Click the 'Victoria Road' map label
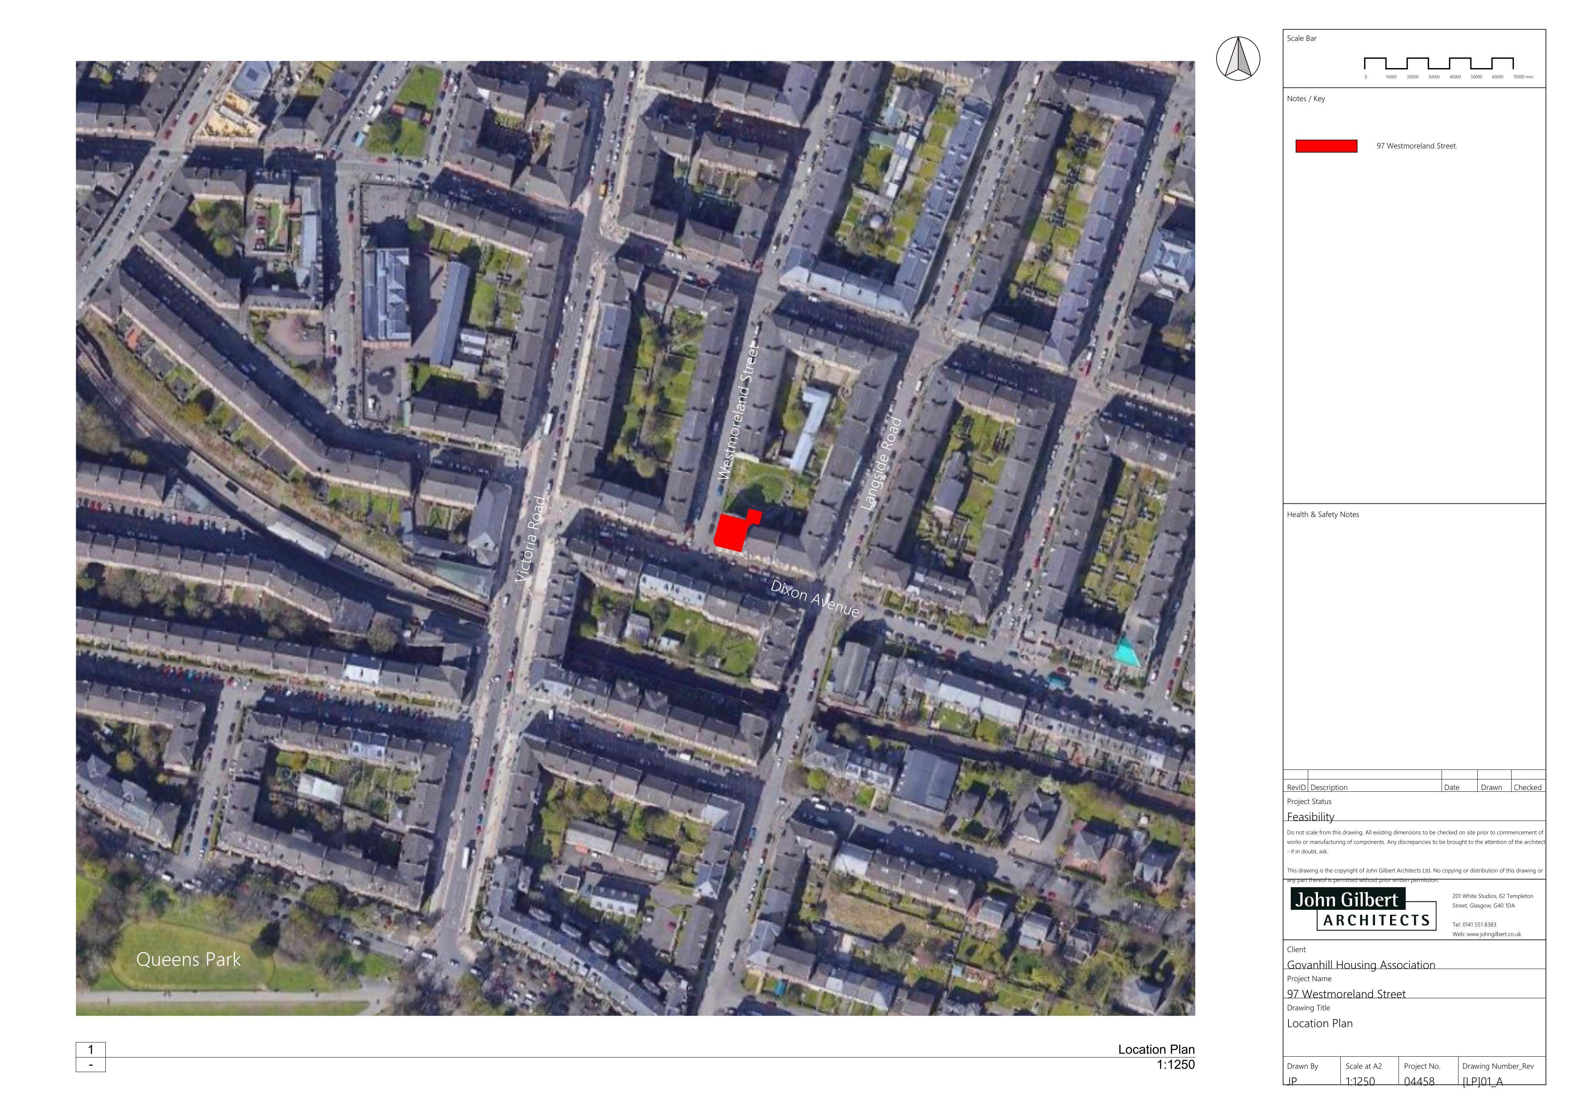The image size is (1575, 1114). pos(532,539)
